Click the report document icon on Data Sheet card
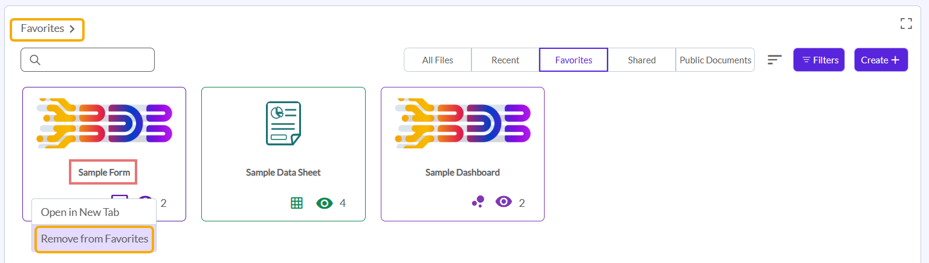 pyautogui.click(x=283, y=123)
